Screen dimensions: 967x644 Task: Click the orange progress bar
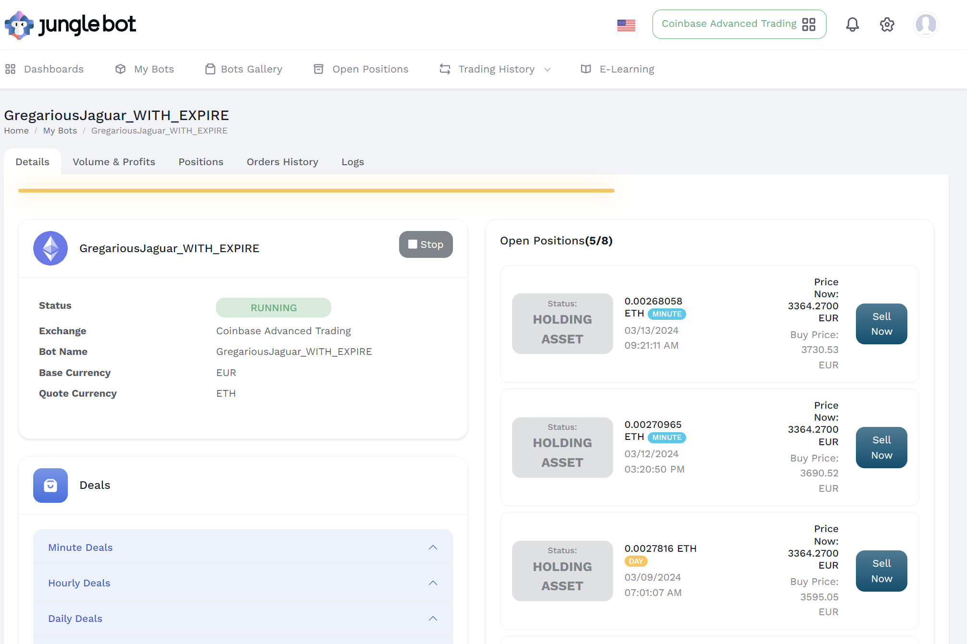pyautogui.click(x=316, y=191)
